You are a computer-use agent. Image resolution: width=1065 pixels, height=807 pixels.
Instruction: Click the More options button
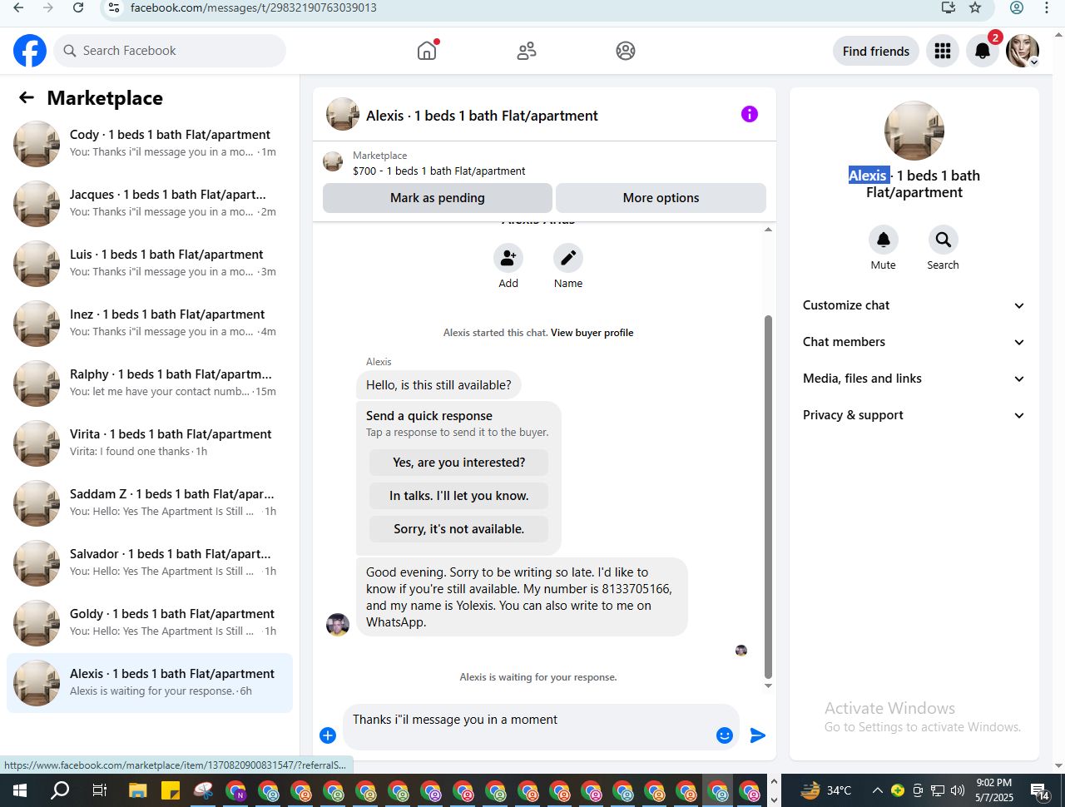click(x=661, y=198)
